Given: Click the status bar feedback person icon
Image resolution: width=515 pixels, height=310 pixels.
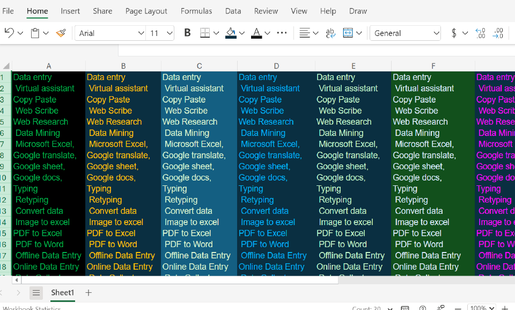Looking at the screenshot, I should pyautogui.click(x=440, y=308).
